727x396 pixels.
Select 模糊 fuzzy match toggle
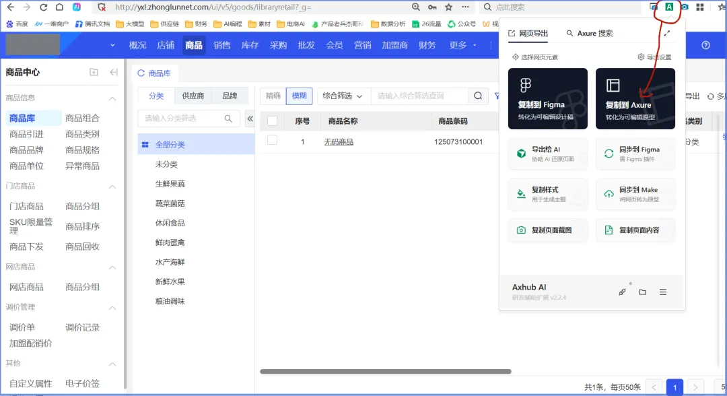(299, 96)
